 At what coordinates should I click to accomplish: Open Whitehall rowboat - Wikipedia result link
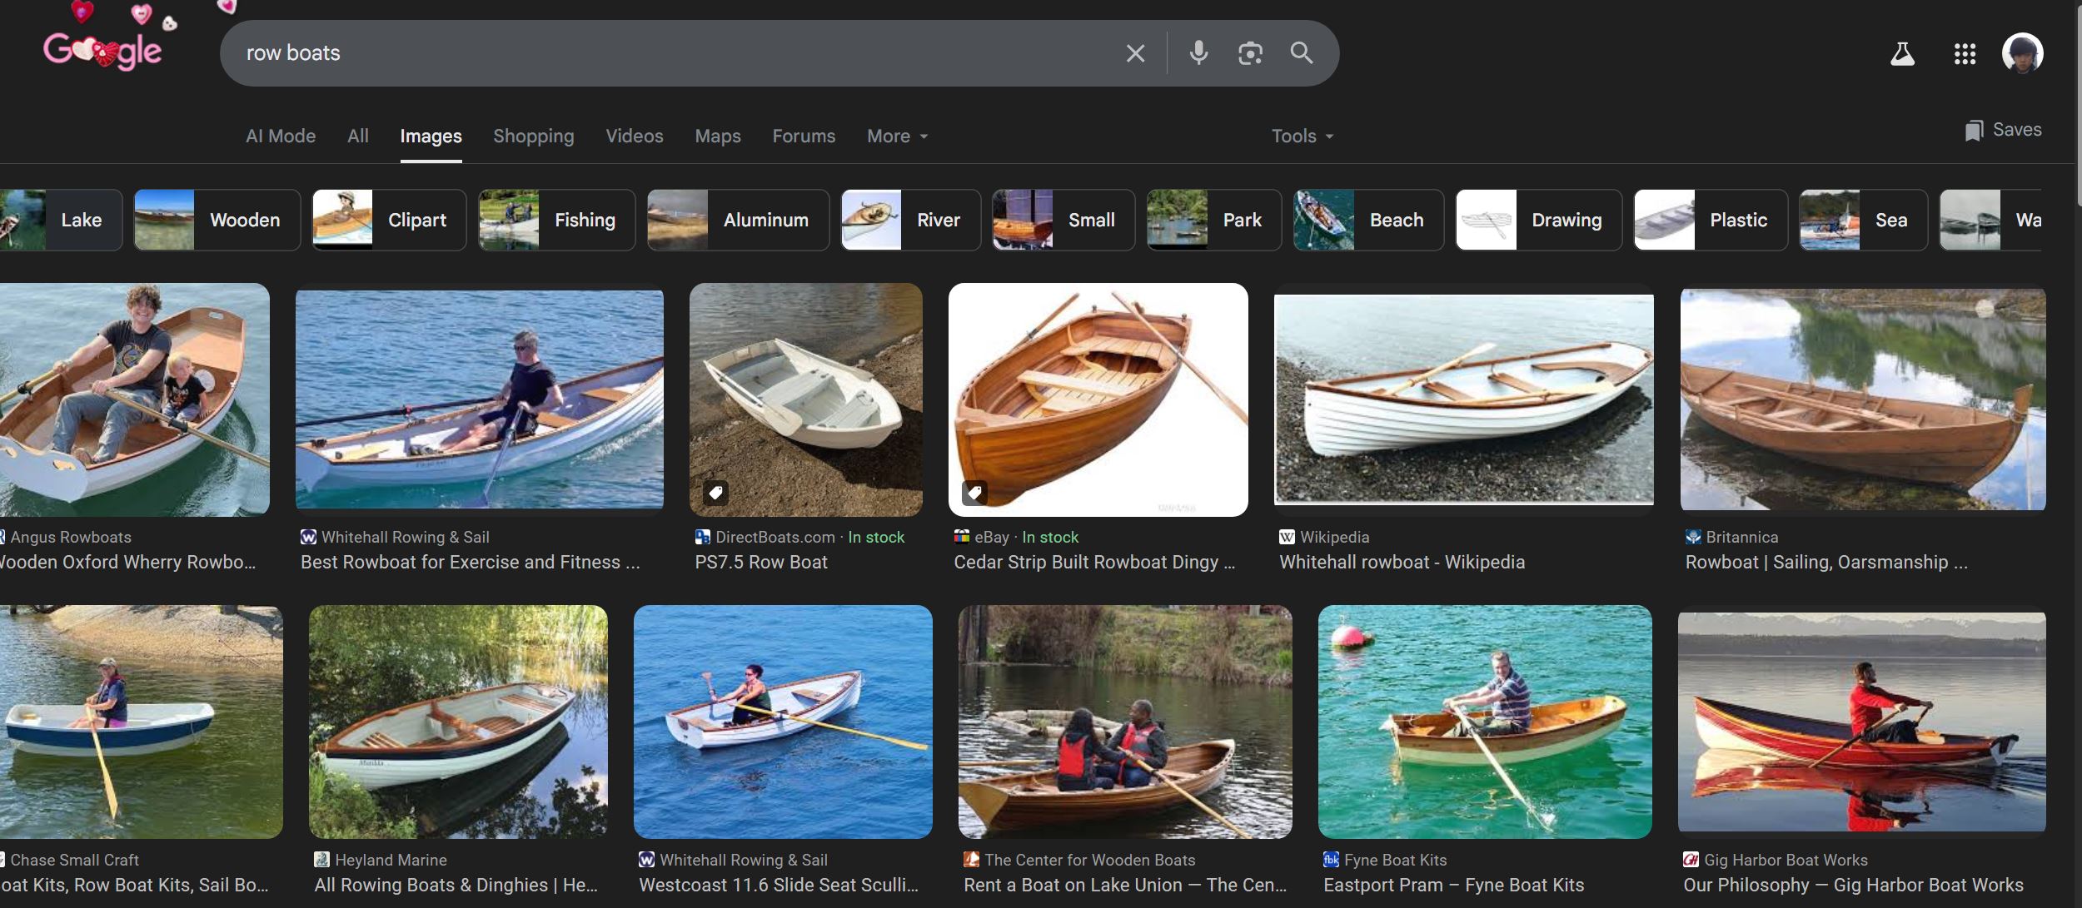coord(1402,562)
